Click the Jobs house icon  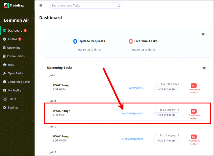pyautogui.click(x=5, y=65)
